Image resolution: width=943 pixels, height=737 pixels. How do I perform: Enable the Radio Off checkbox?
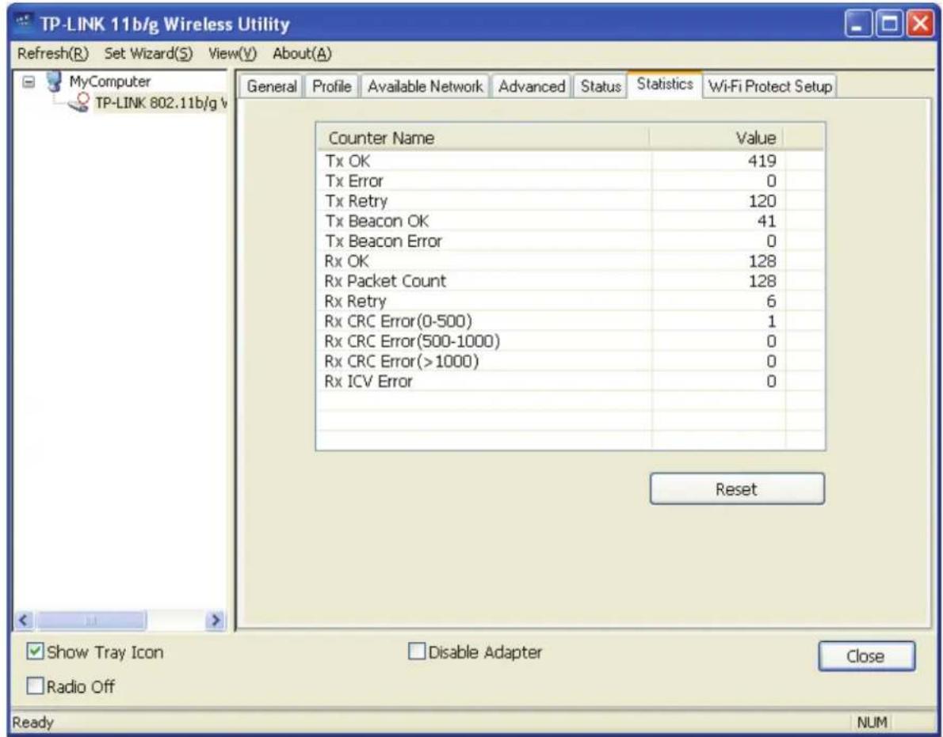pyautogui.click(x=36, y=686)
